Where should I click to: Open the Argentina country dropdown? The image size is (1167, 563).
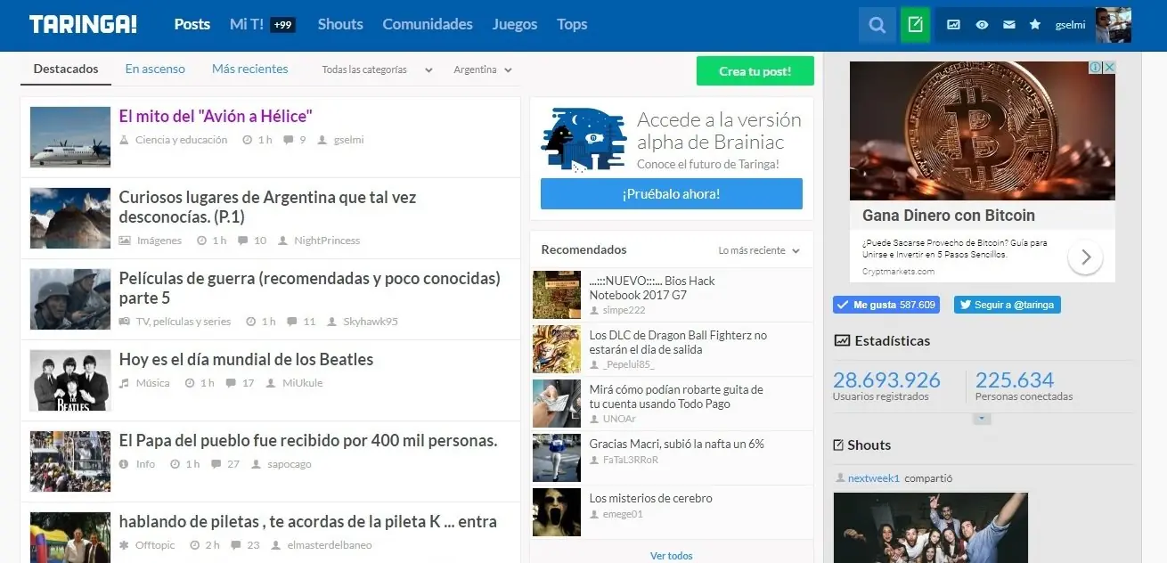click(x=483, y=69)
